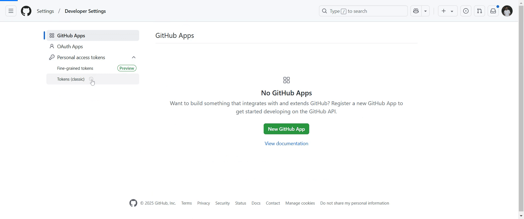This screenshot has width=524, height=219.
Task: Click the apps grid icon in sidebar
Action: (x=52, y=35)
